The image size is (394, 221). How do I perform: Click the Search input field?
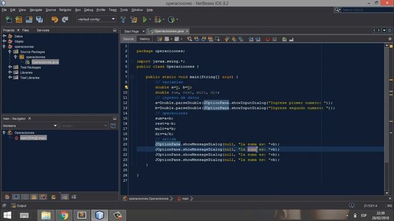pyautogui.click(x=367, y=10)
